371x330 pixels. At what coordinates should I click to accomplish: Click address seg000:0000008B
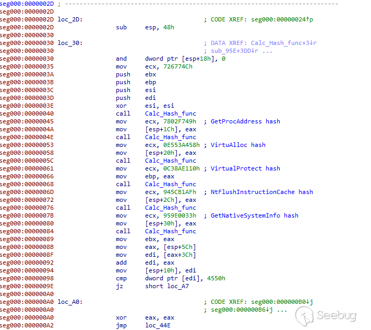pyautogui.click(x=27, y=247)
